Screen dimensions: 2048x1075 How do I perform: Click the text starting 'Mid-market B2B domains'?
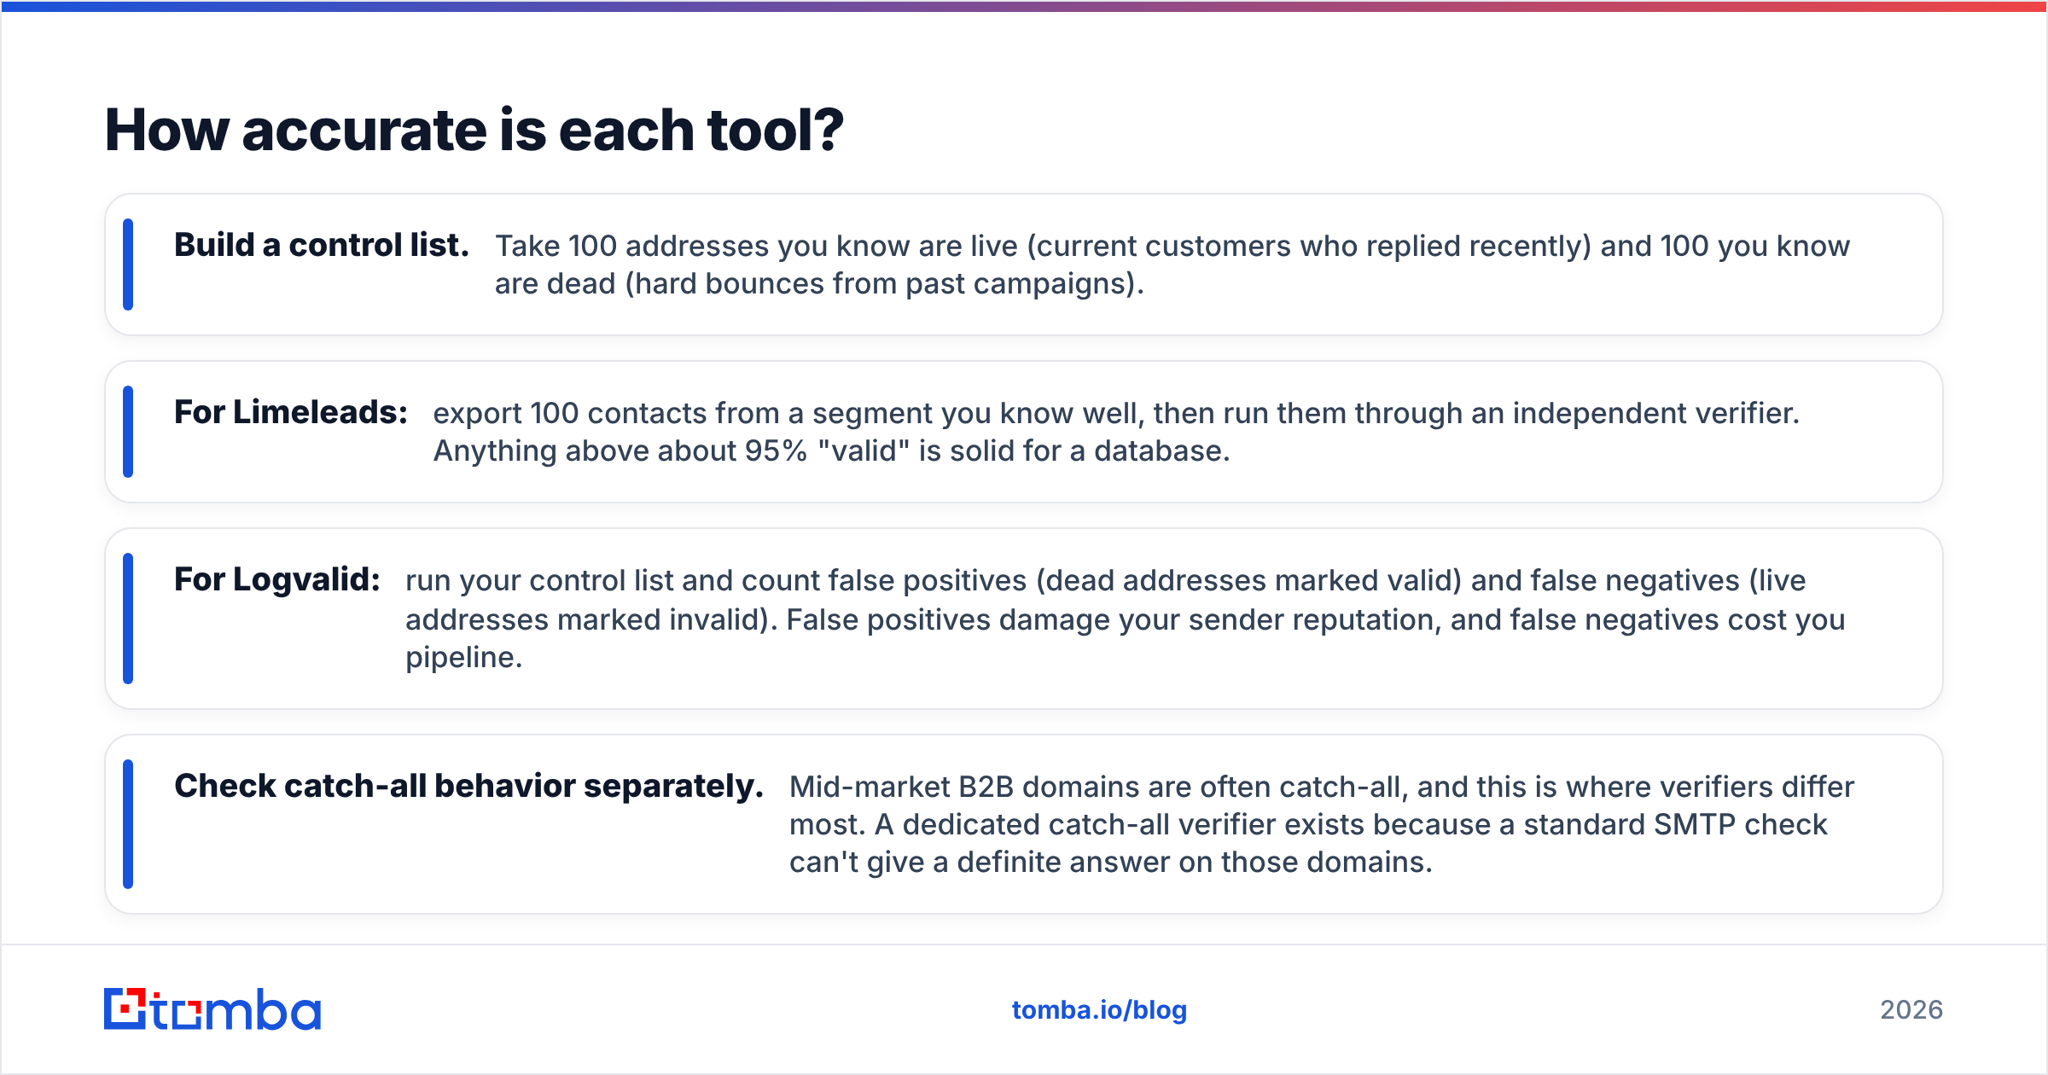tap(1322, 824)
